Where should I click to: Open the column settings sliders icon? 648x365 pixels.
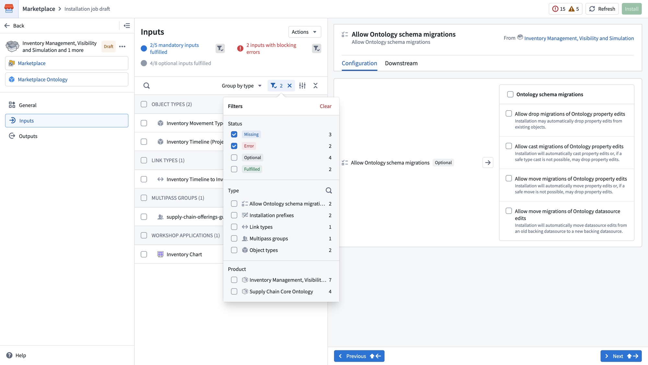point(302,86)
